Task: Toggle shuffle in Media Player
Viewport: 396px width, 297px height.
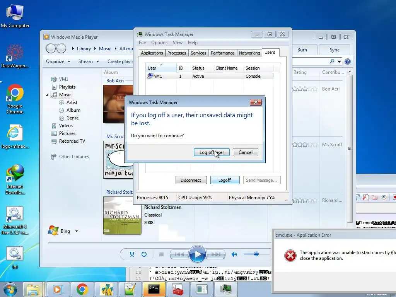Action: (132, 254)
